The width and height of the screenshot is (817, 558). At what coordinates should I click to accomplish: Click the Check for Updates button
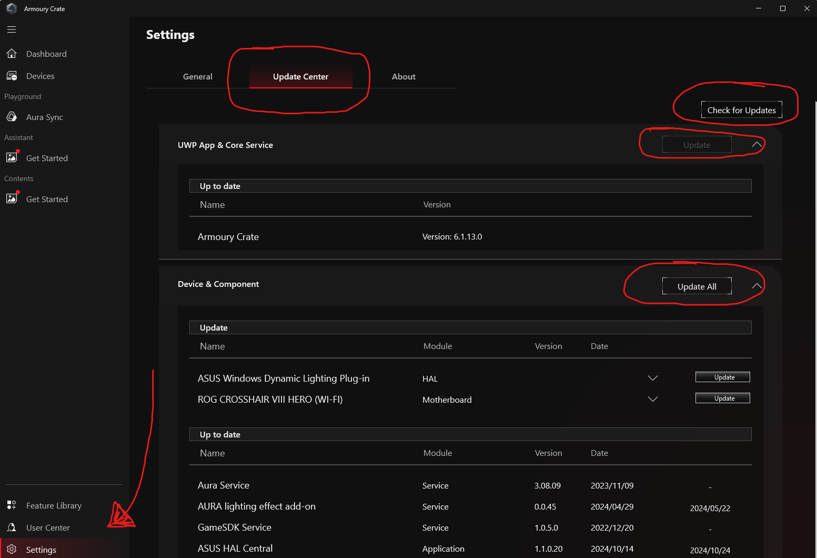[x=742, y=110]
